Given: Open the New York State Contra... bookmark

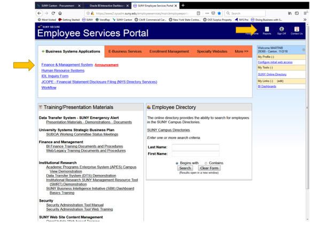Looking at the screenshot, I should coord(185,20).
